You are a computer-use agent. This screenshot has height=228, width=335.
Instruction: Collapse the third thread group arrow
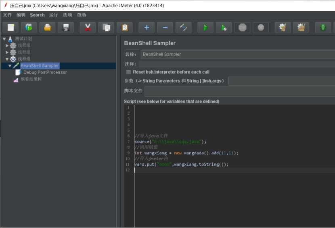[x=7, y=59]
